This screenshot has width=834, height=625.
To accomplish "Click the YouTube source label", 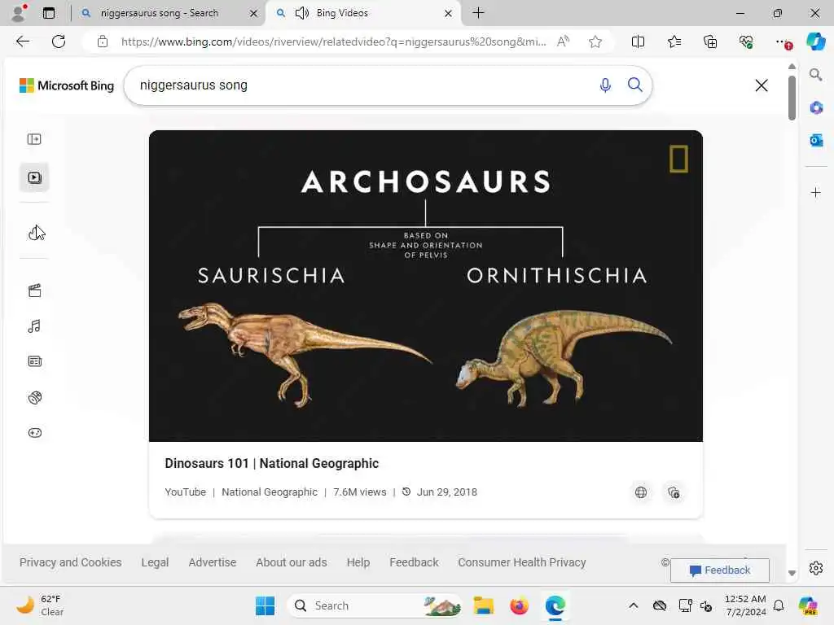I will [x=185, y=492].
